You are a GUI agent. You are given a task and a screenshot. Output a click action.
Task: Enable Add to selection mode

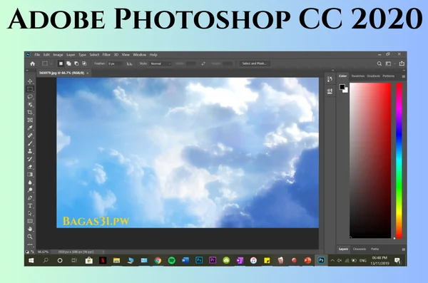(68, 63)
